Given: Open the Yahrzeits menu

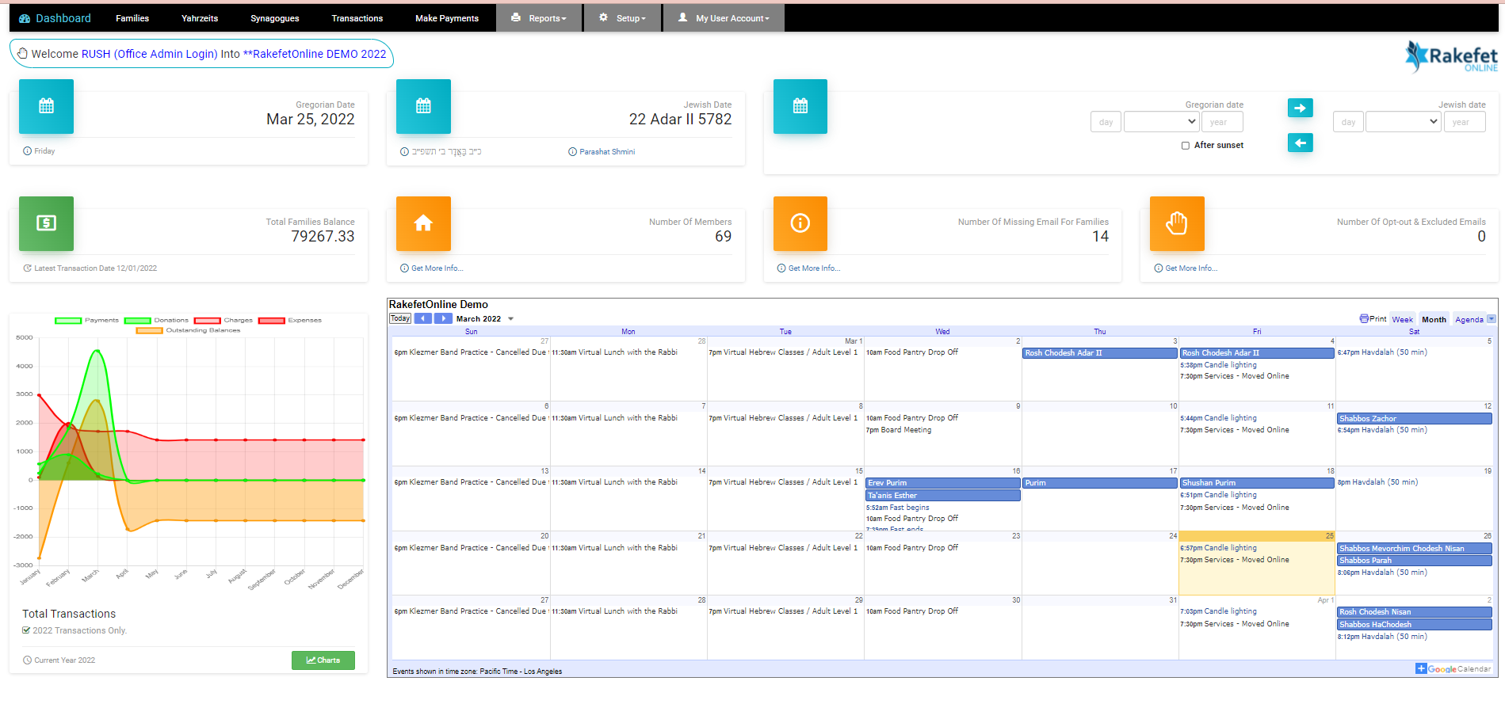Looking at the screenshot, I should [200, 18].
